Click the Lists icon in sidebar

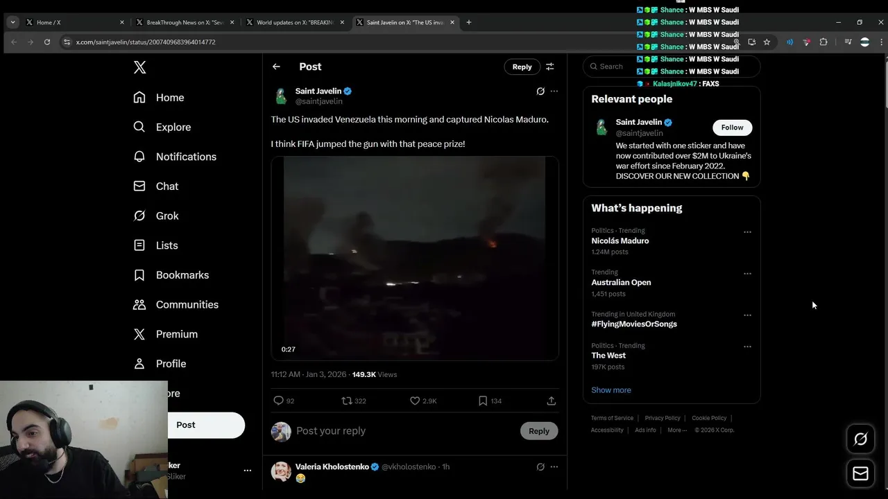point(139,245)
